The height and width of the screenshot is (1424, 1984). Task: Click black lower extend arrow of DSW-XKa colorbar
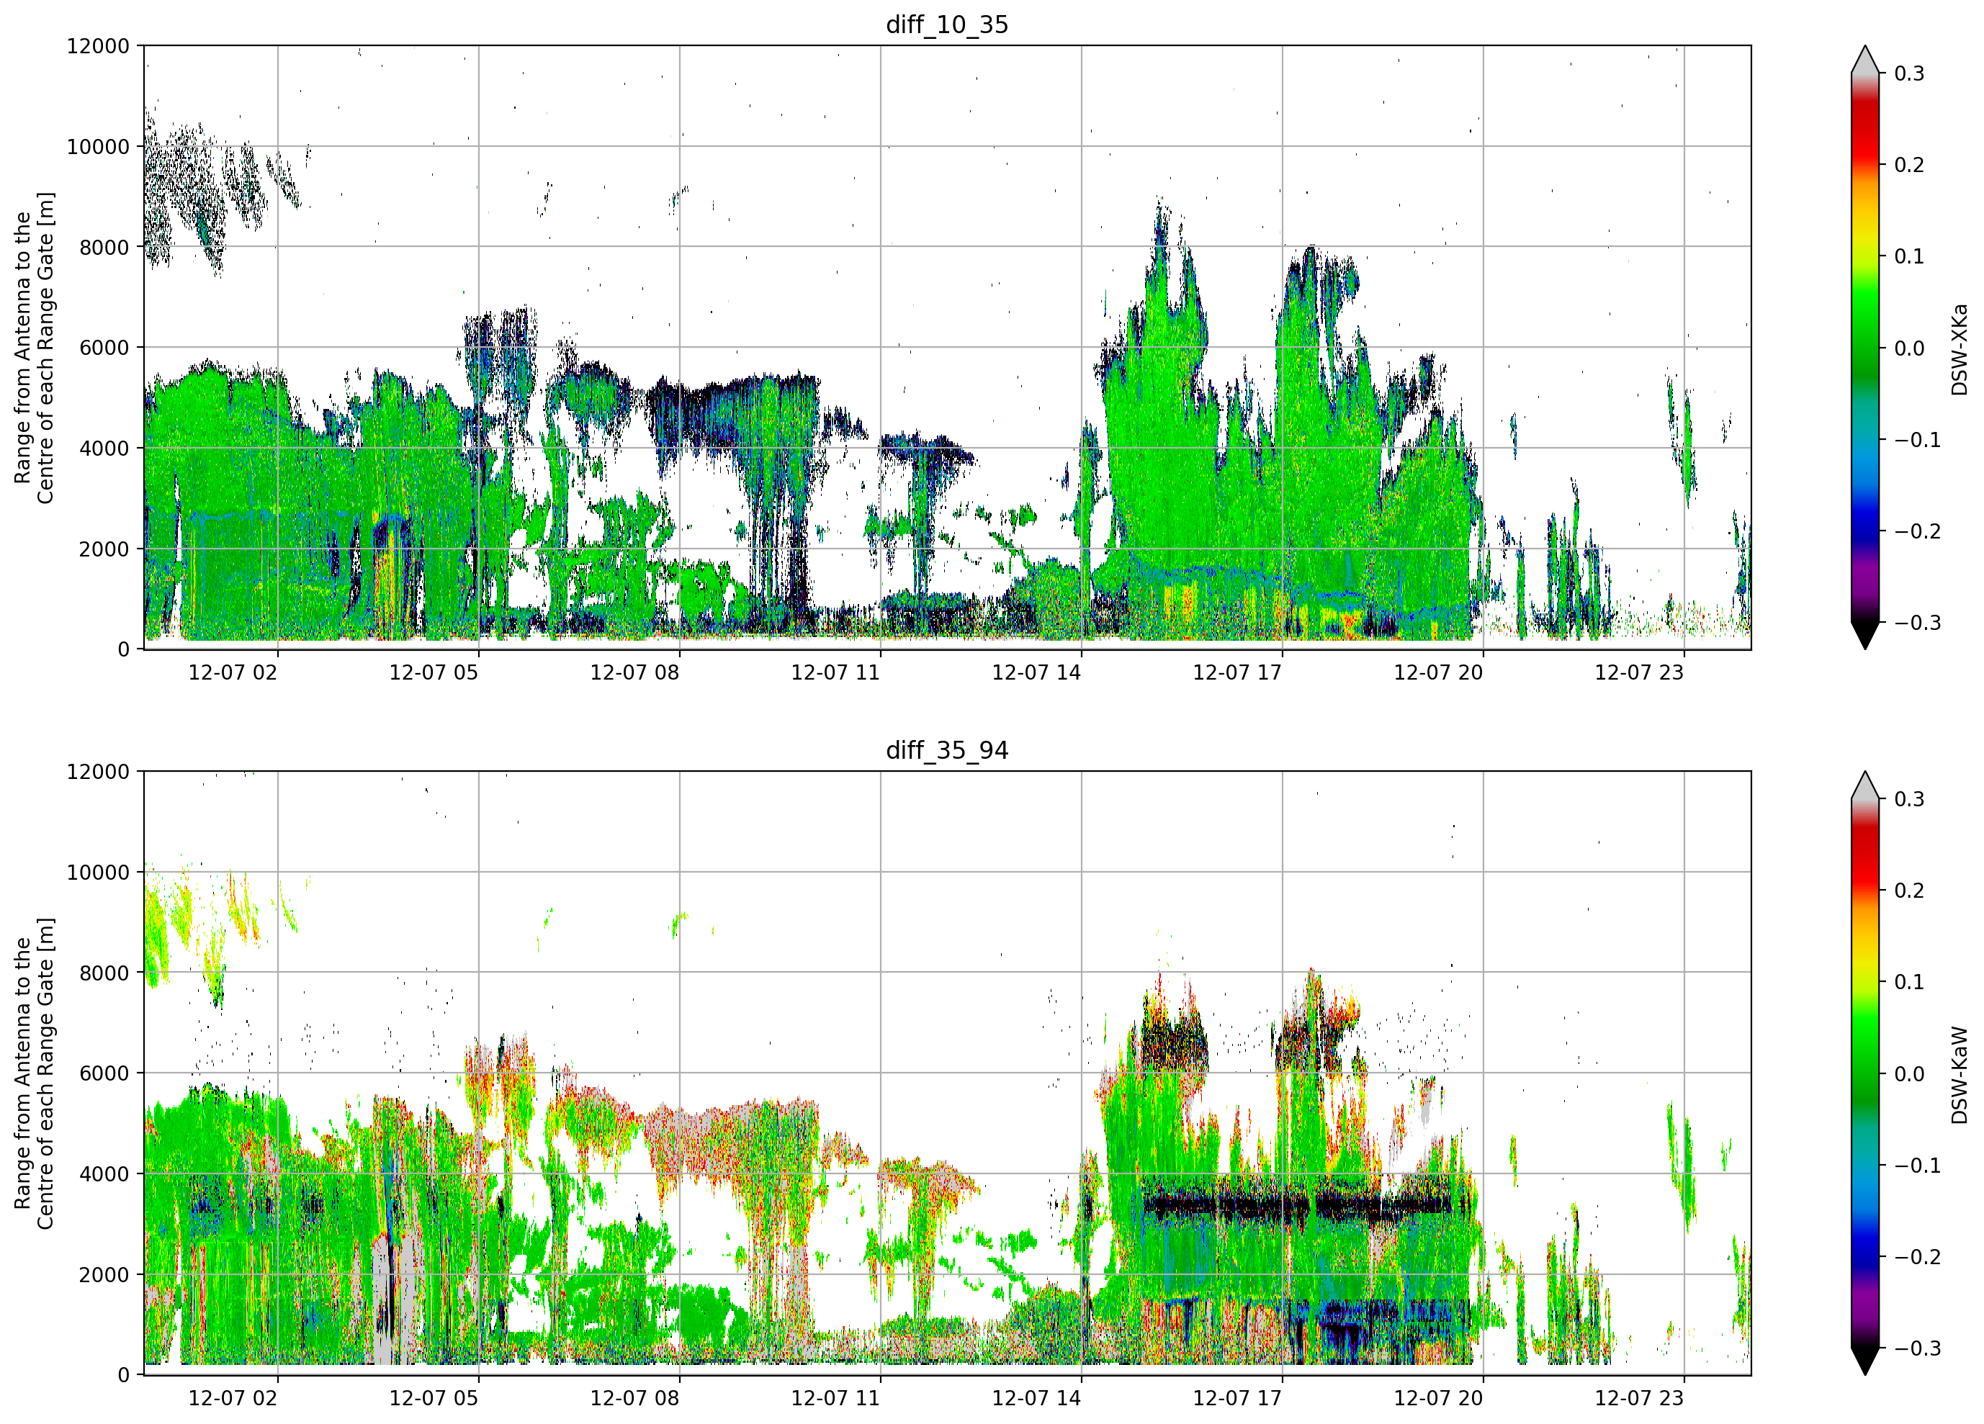click(1865, 634)
